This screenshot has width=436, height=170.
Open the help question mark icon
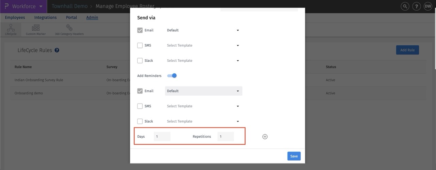[x=416, y=6]
